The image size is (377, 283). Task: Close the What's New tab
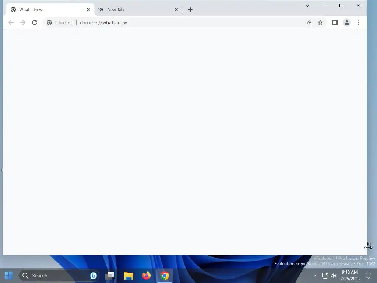(88, 10)
